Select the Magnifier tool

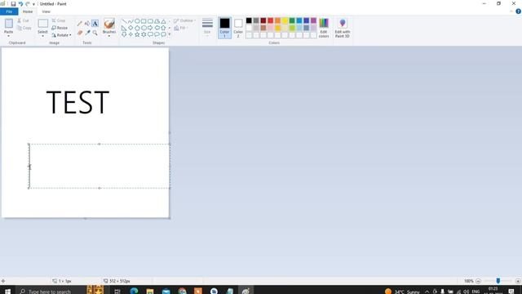95,33
